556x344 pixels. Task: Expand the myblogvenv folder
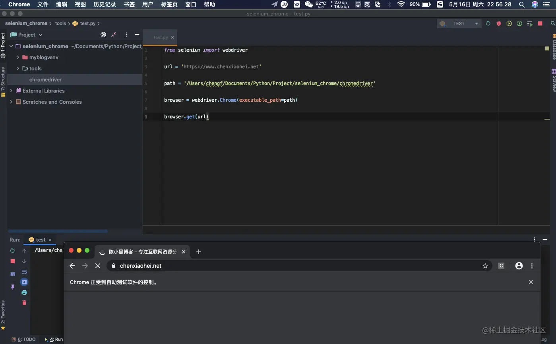[x=18, y=57]
